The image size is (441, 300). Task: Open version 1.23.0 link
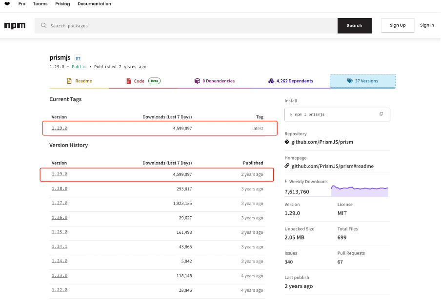60,276
